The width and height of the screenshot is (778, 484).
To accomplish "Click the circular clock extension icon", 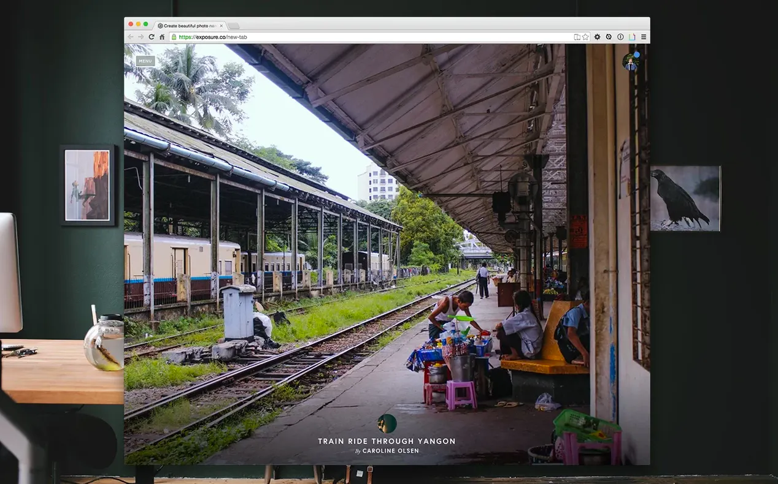I will [609, 37].
